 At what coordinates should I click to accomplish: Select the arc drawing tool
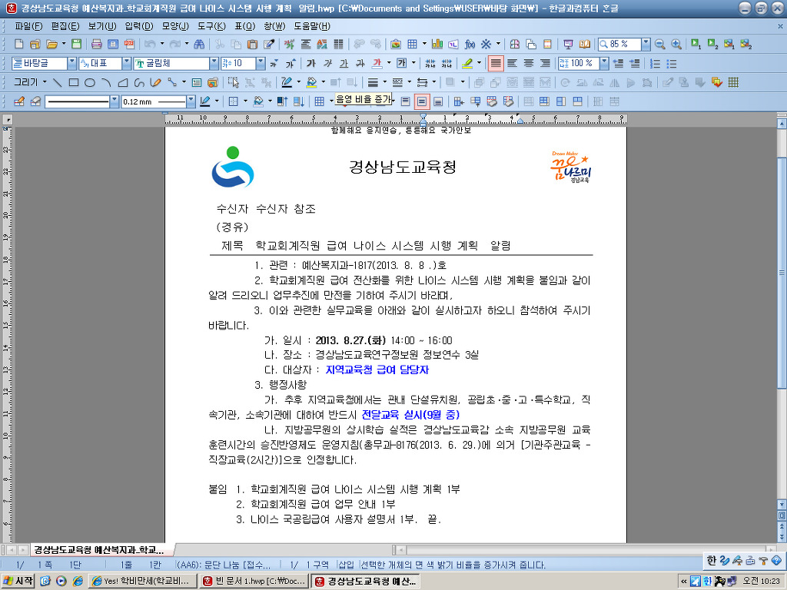(106, 82)
